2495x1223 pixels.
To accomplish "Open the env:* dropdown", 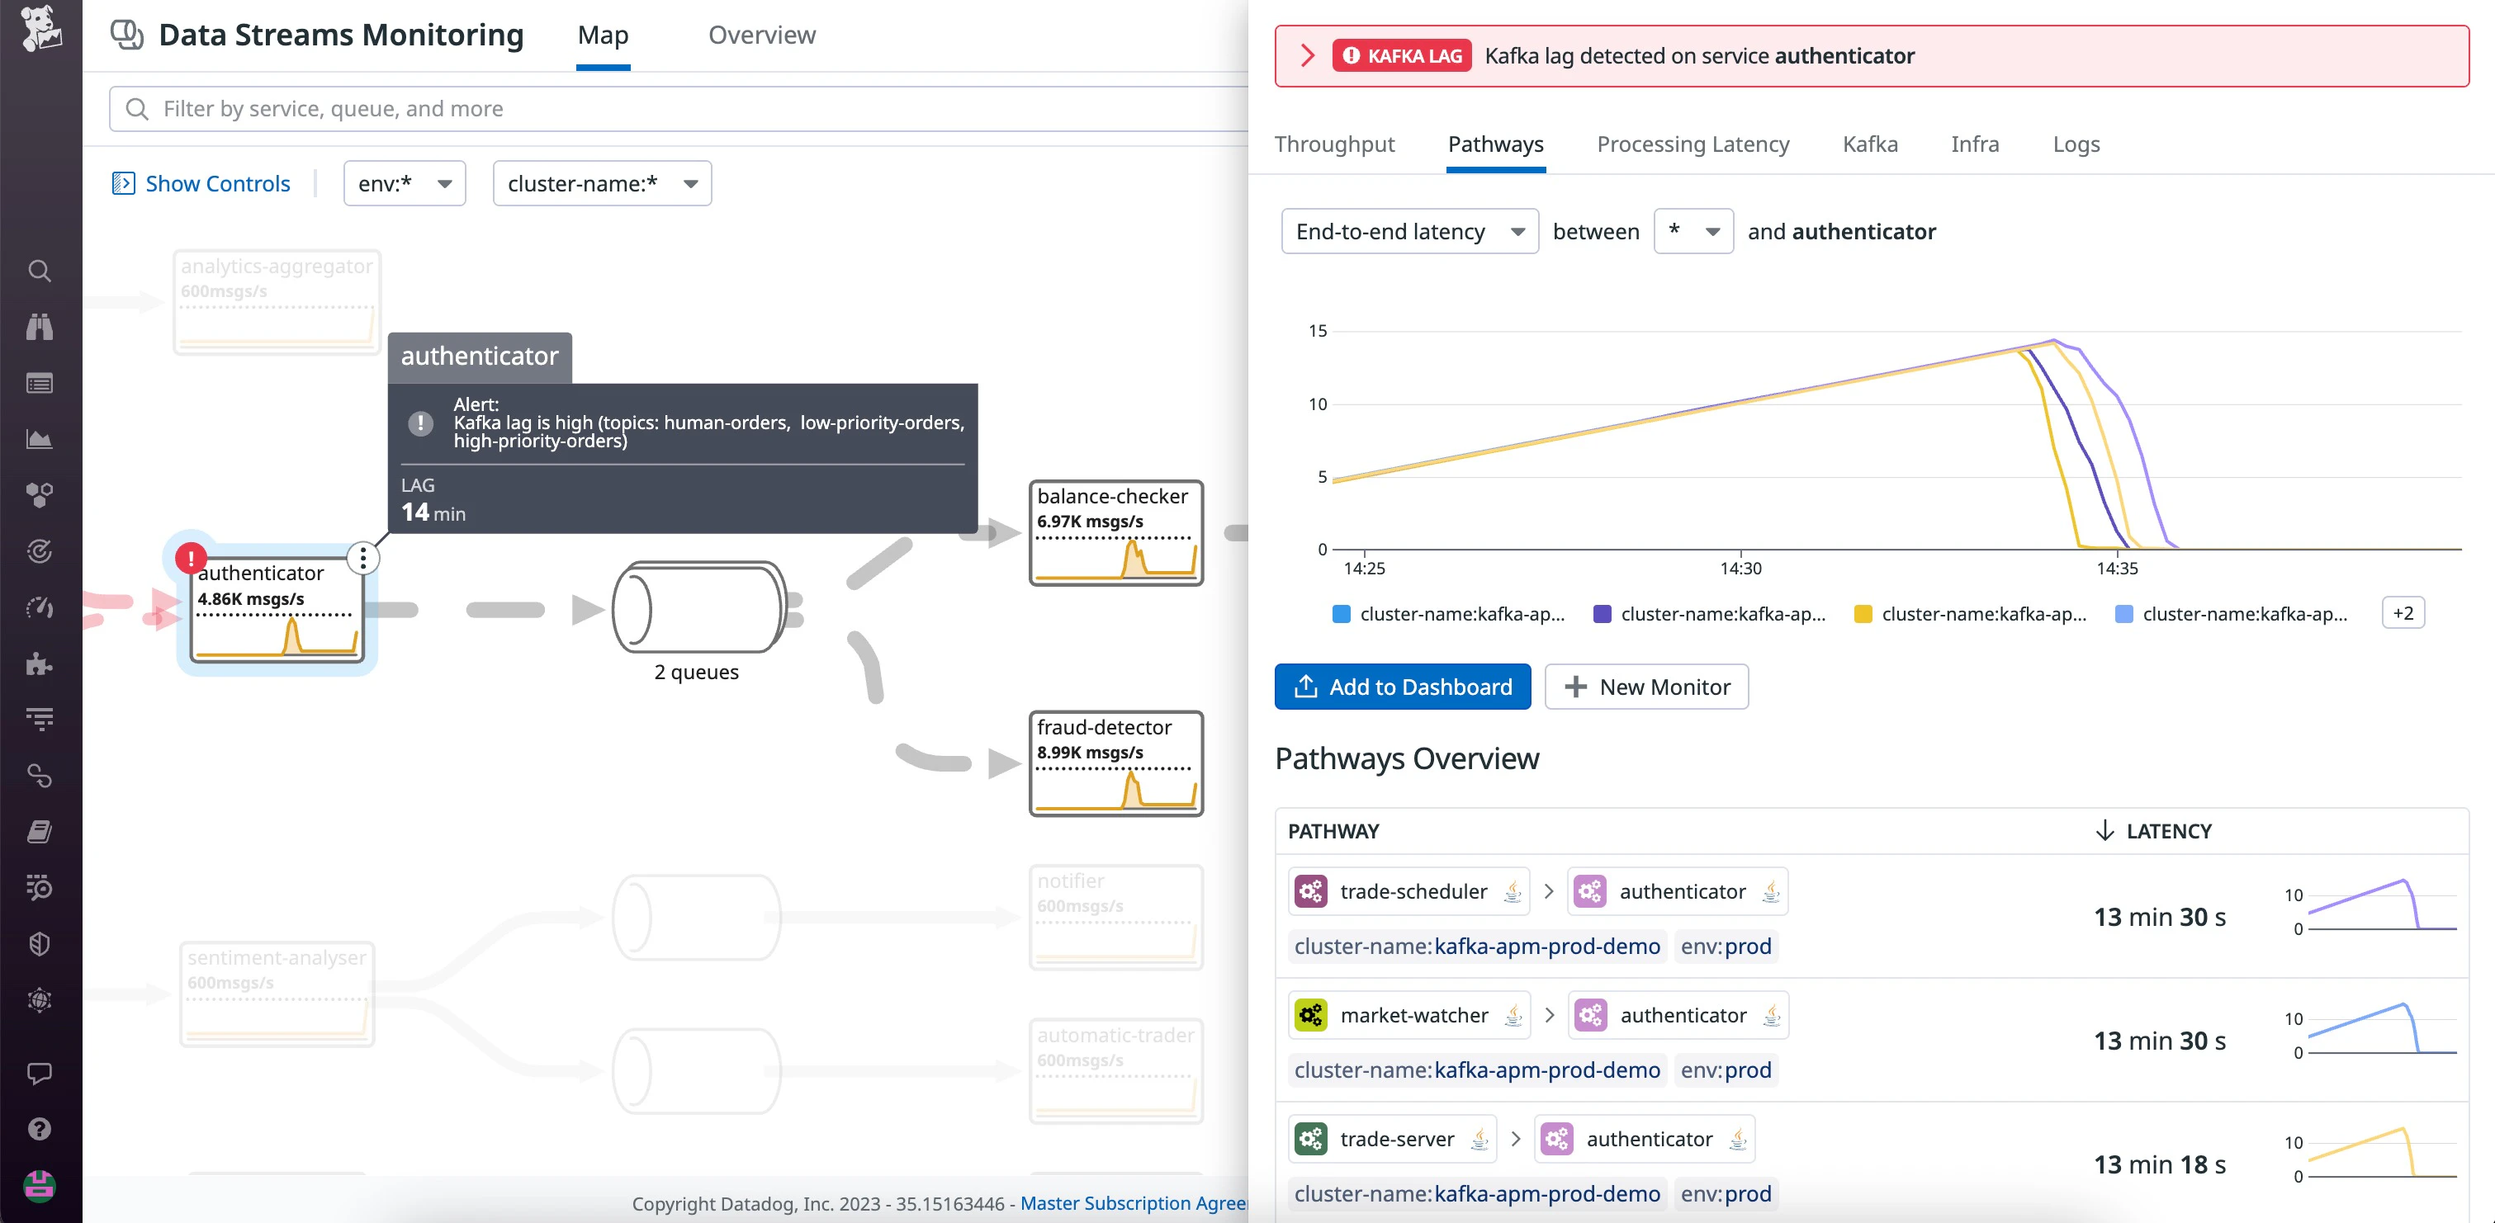I will tap(405, 183).
